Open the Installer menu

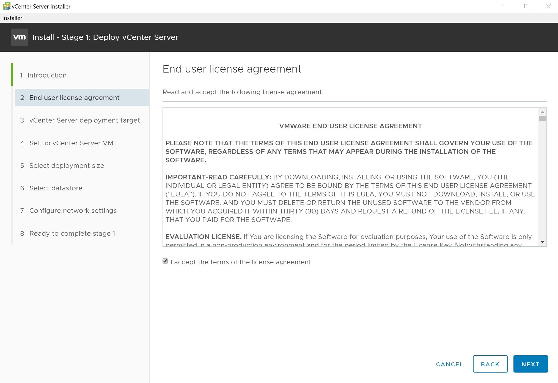click(x=12, y=18)
